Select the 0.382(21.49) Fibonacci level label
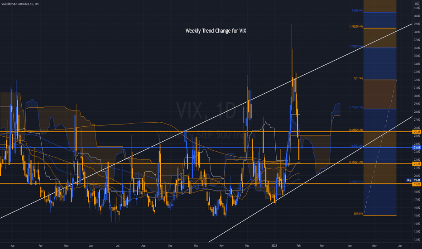Image resolution: width=422 pixels, height=249 pixels. [x=356, y=162]
